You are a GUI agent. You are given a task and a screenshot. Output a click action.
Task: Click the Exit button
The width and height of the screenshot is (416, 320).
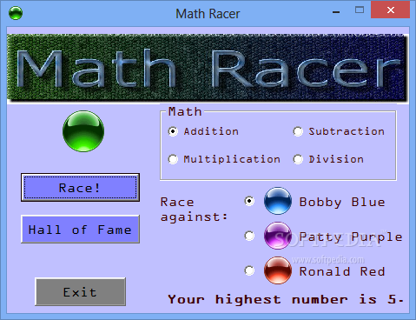80,291
